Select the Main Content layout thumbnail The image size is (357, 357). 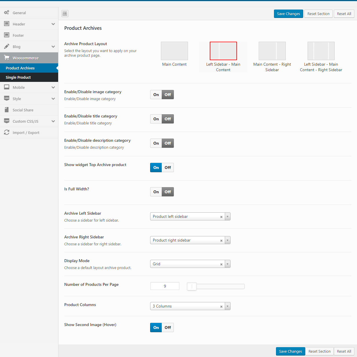pyautogui.click(x=174, y=51)
